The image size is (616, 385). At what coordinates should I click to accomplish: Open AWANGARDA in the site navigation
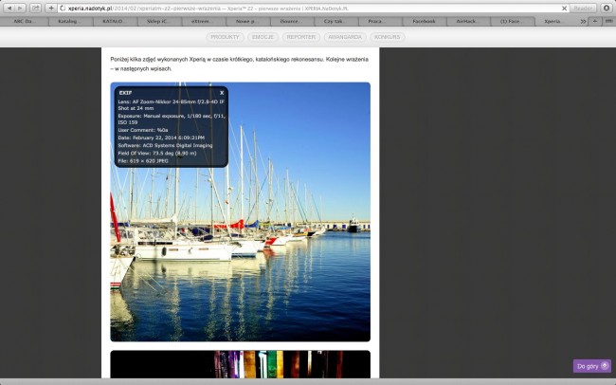345,37
